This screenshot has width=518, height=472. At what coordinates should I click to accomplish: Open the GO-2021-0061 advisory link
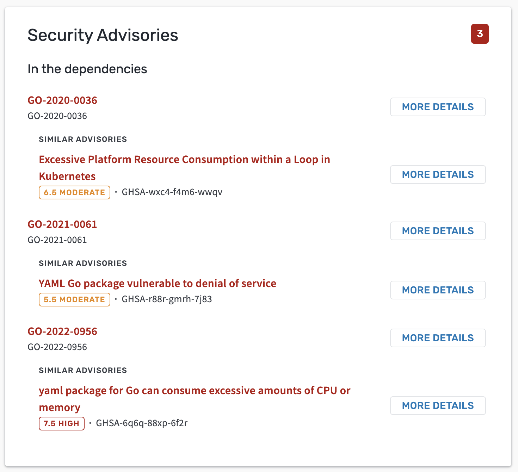point(62,224)
